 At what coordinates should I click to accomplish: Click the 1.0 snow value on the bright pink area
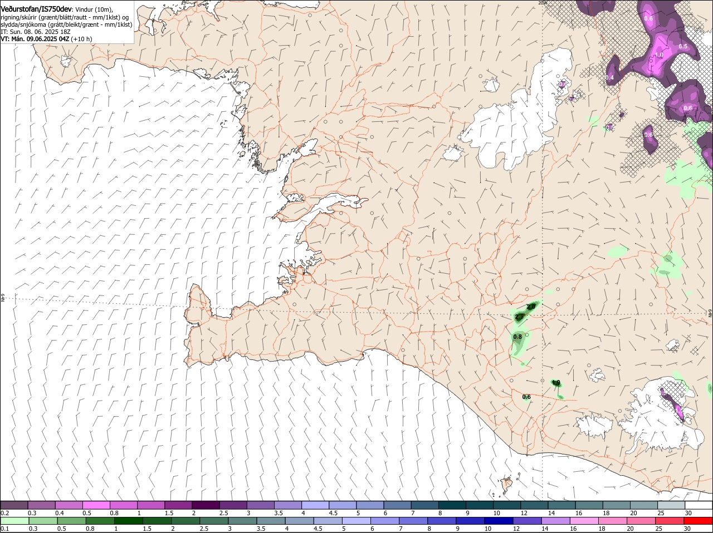pos(659,55)
